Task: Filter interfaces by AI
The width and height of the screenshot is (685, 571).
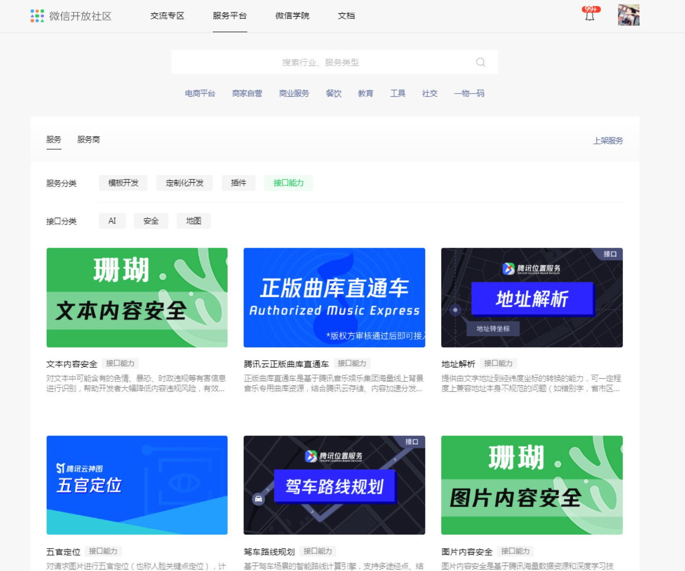Action: [112, 221]
